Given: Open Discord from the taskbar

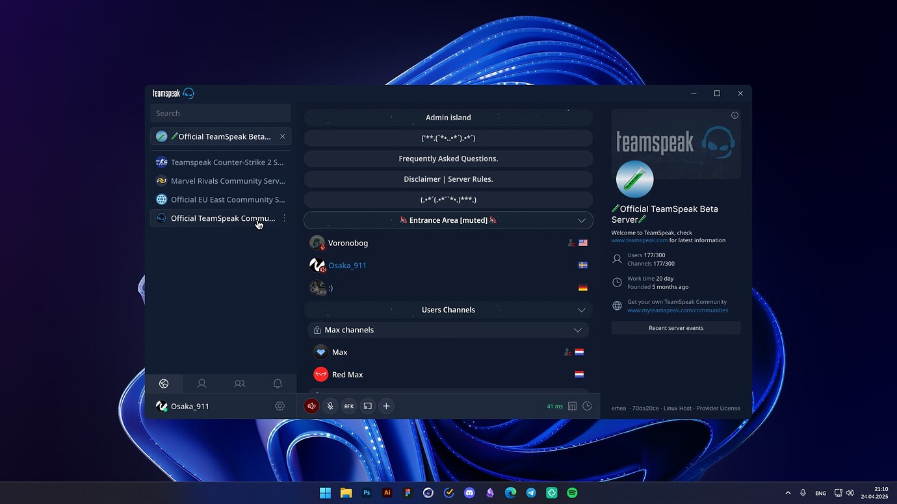Looking at the screenshot, I should pos(469,492).
